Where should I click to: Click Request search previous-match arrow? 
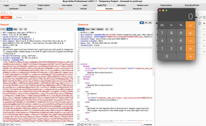click(x=8, y=124)
